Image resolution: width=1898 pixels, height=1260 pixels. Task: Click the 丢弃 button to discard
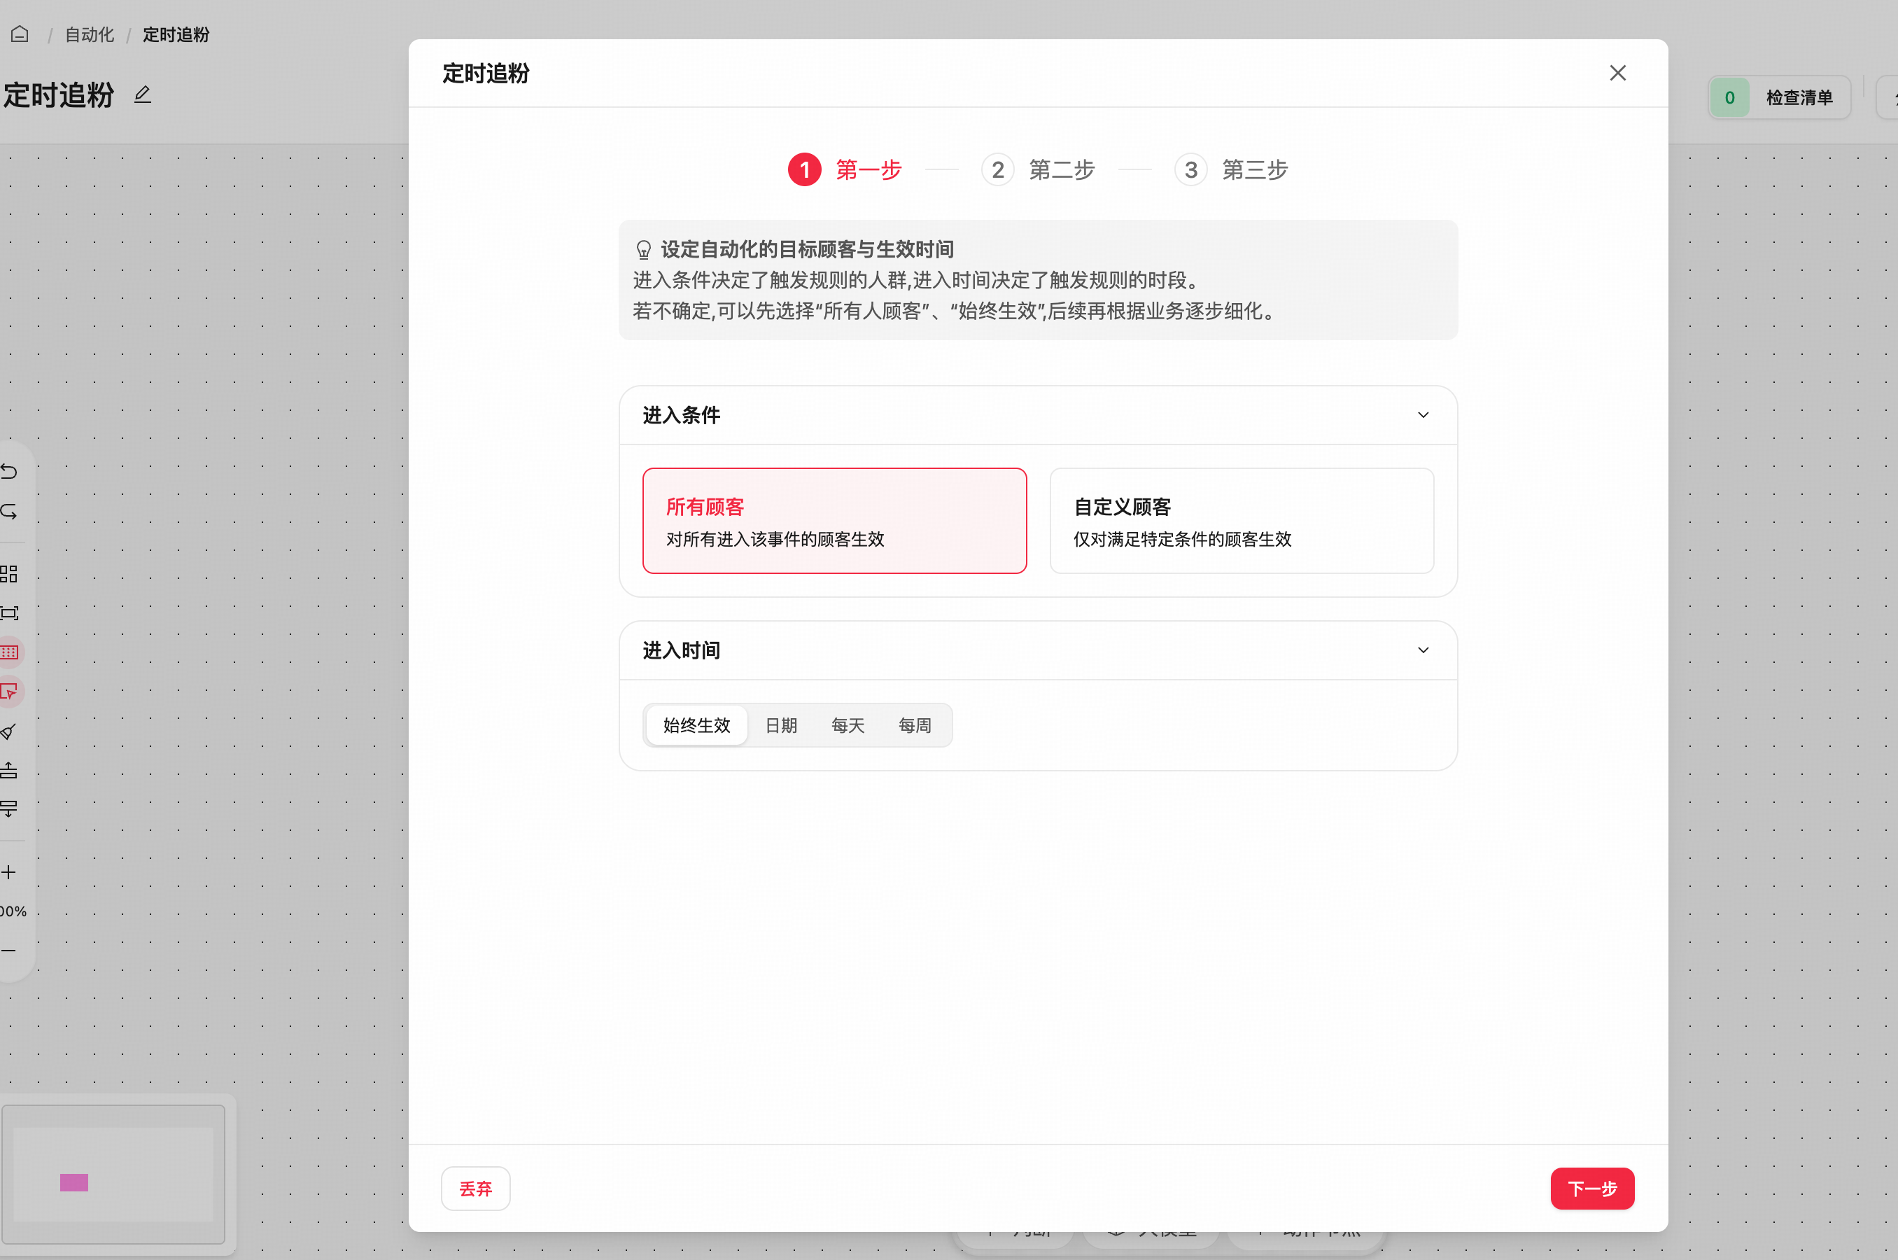[x=475, y=1188]
